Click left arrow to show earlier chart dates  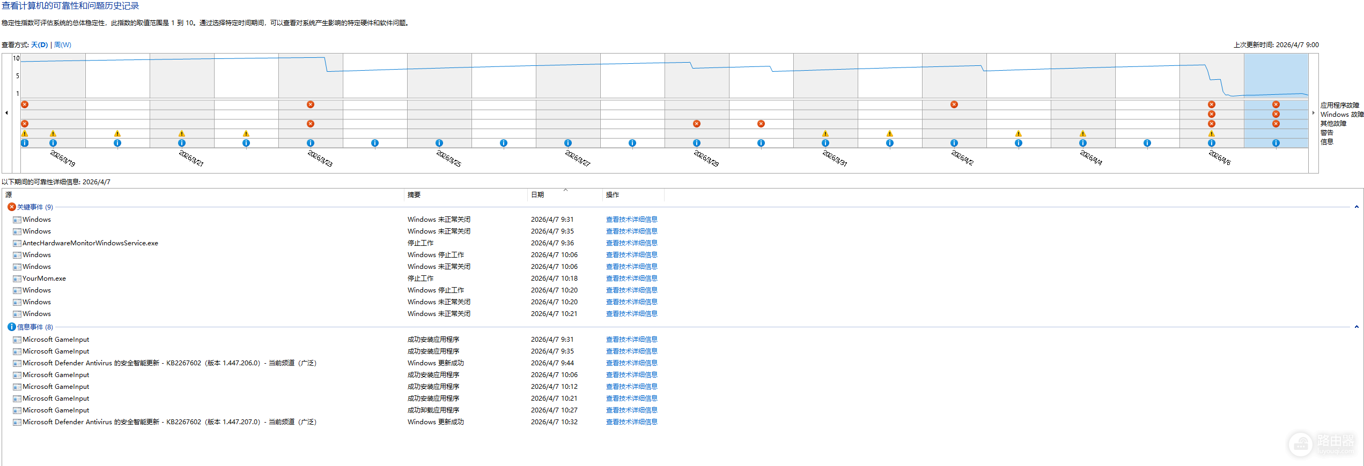click(x=6, y=112)
